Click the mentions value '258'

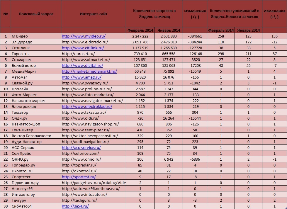[x=221, y=36]
